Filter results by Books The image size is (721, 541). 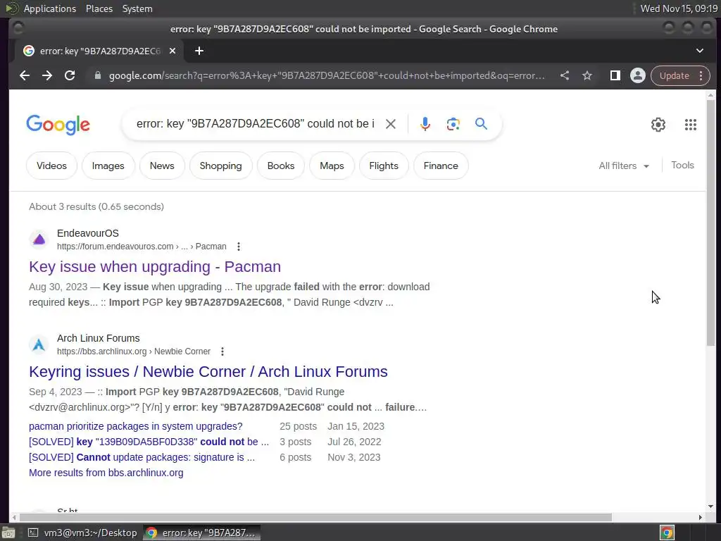(281, 166)
